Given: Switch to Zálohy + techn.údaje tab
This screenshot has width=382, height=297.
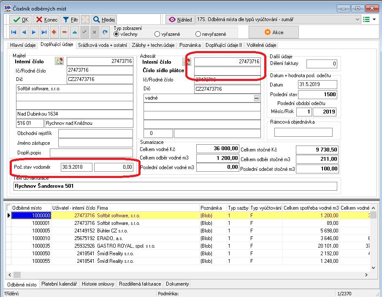Looking at the screenshot, I should [x=153, y=45].
